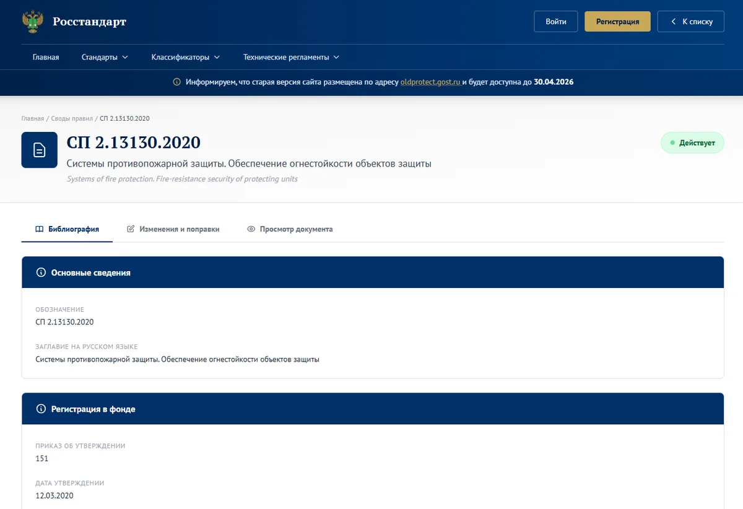The image size is (743, 509).
Task: Expand the Классификаторы dropdown menu
Action: tap(186, 58)
